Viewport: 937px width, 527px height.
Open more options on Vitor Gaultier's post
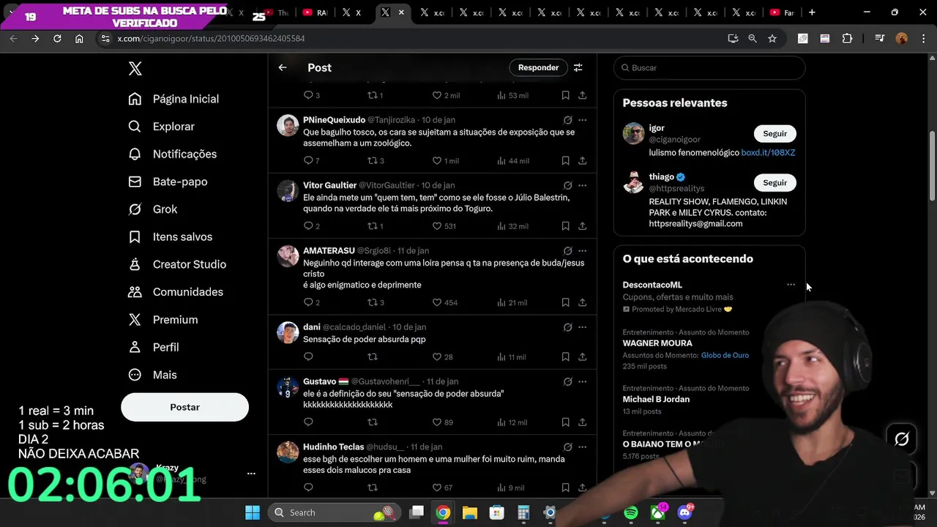[583, 185]
